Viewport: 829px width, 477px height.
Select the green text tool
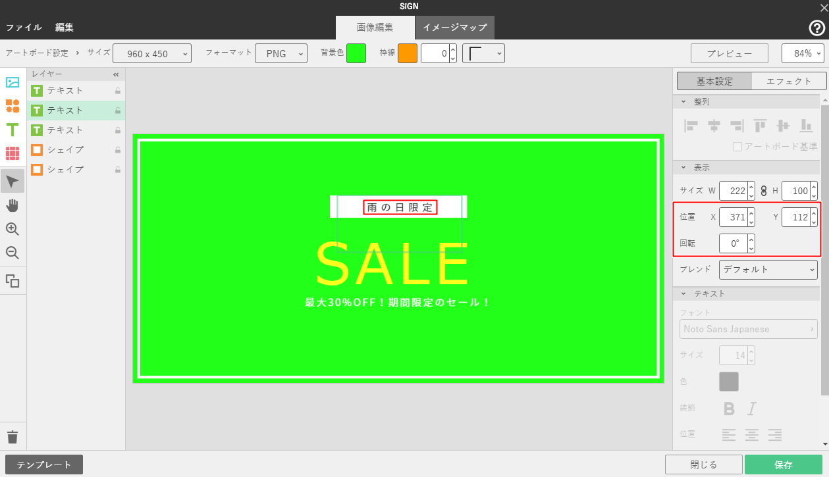pyautogui.click(x=13, y=130)
